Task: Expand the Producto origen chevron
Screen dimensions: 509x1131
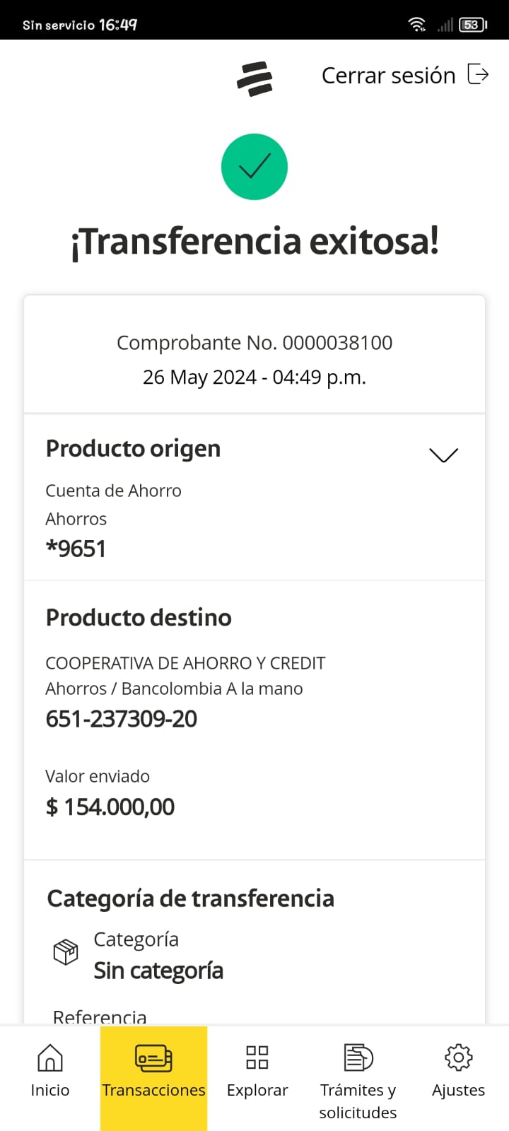Action: (x=443, y=455)
